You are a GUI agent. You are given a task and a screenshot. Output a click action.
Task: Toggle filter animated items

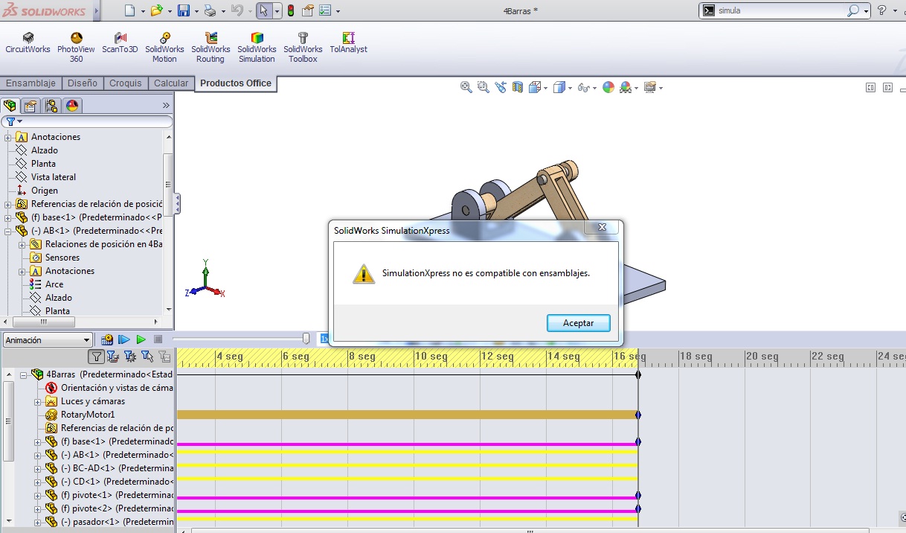pyautogui.click(x=113, y=357)
